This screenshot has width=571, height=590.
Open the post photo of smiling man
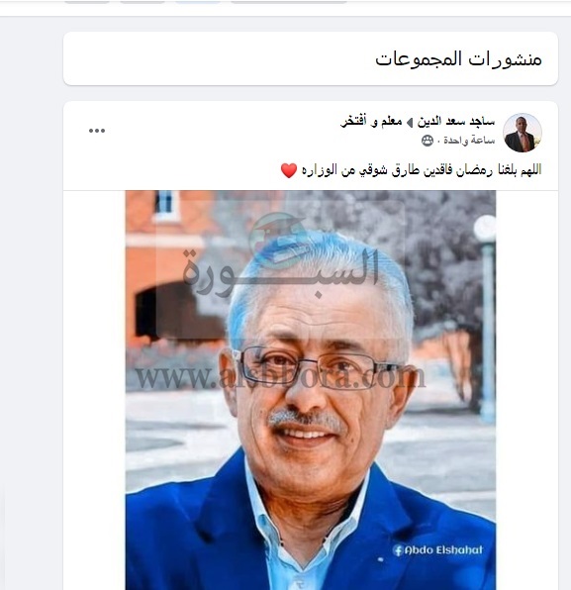(x=311, y=390)
